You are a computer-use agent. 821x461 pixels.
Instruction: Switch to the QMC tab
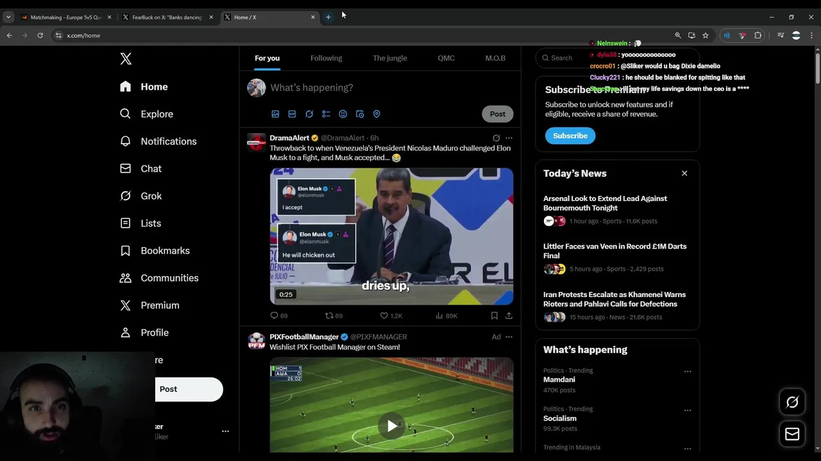click(x=446, y=58)
